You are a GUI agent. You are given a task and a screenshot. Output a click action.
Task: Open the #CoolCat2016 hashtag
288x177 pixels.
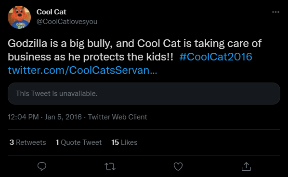[x=216, y=57]
